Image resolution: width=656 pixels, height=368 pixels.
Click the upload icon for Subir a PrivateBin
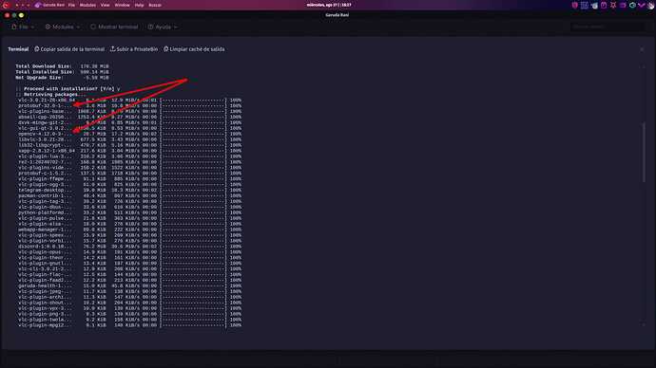pos(112,49)
